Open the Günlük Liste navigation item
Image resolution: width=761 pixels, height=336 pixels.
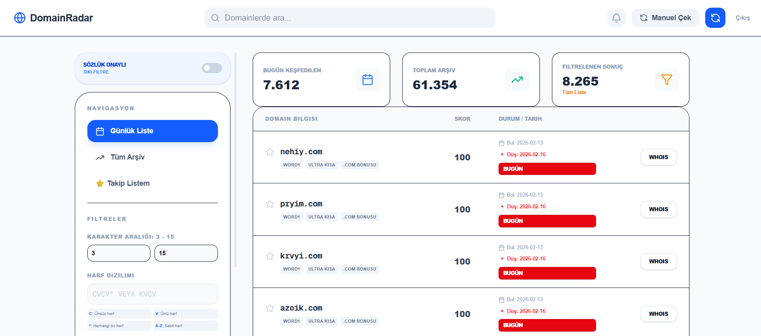(x=152, y=131)
